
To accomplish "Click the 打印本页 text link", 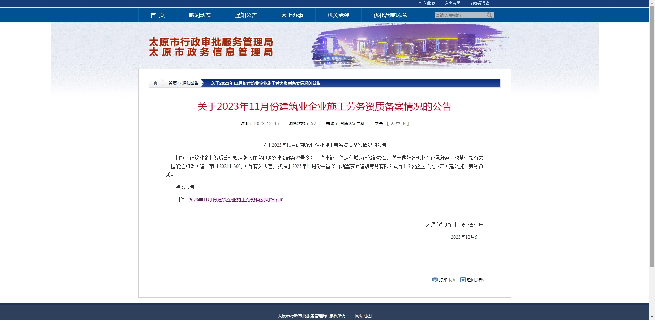I will 447,280.
